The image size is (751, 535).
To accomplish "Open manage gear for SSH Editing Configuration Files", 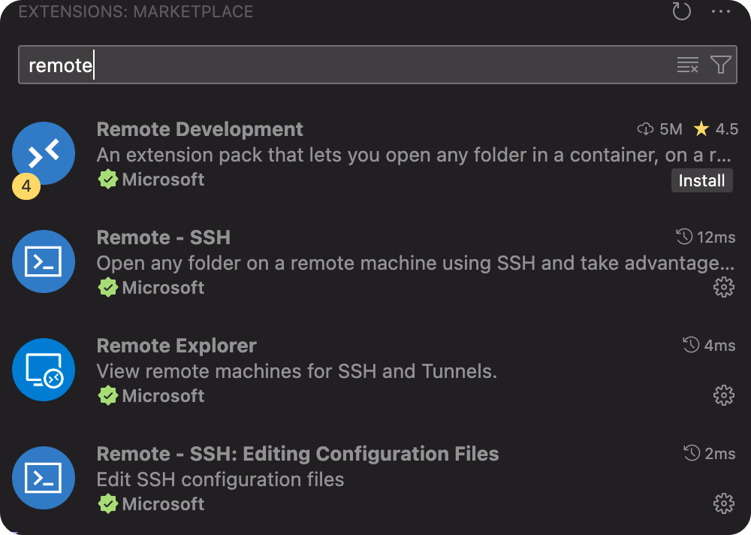I will (x=723, y=504).
